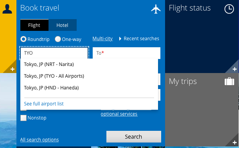Focus the To destination input field
This screenshot has width=239, height=148.
click(126, 53)
